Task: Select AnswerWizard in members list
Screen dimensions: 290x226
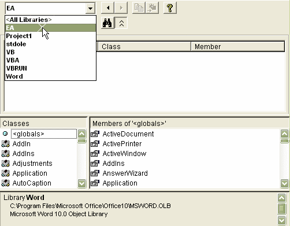Action: pyautogui.click(x=125, y=173)
